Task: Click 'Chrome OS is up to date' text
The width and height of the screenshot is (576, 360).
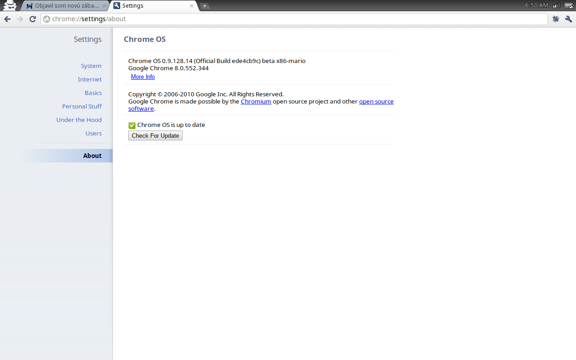Action: [171, 125]
